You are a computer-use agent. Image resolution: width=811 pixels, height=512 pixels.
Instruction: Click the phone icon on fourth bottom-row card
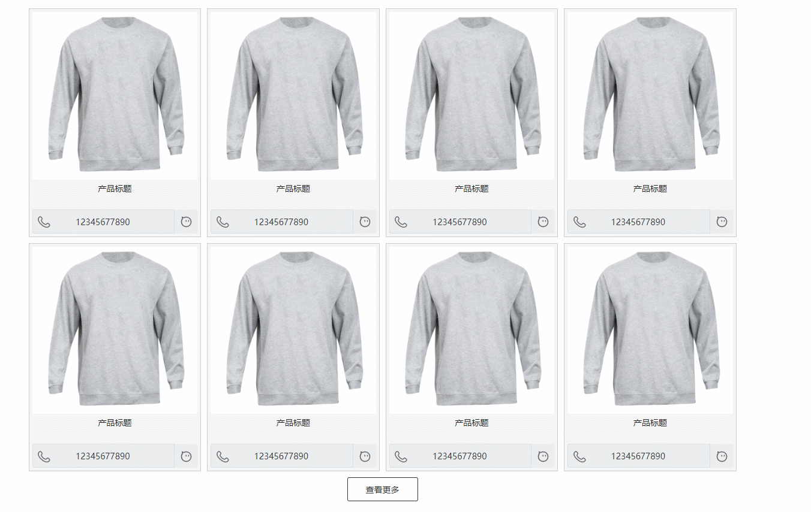(x=579, y=456)
